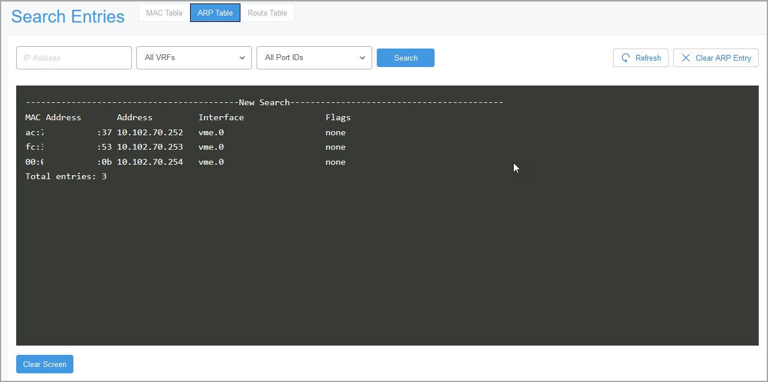Click the Clear ARP Entry button text
The width and height of the screenshot is (768, 382).
click(723, 58)
